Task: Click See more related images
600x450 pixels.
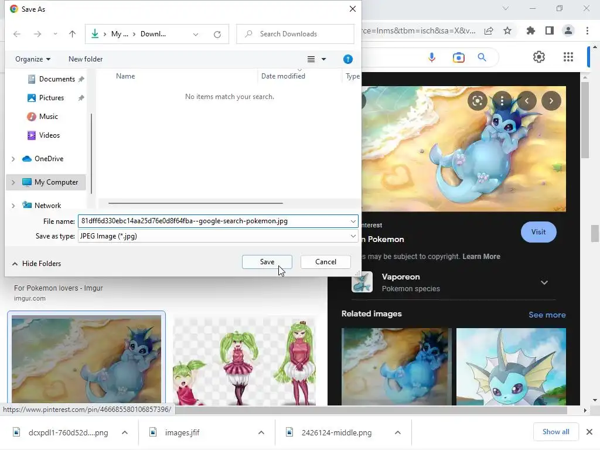Action: click(x=547, y=315)
